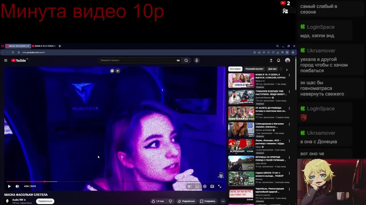Like the video with 1,9 тыс. likes
The width and height of the screenshot is (366, 205).
point(158,201)
